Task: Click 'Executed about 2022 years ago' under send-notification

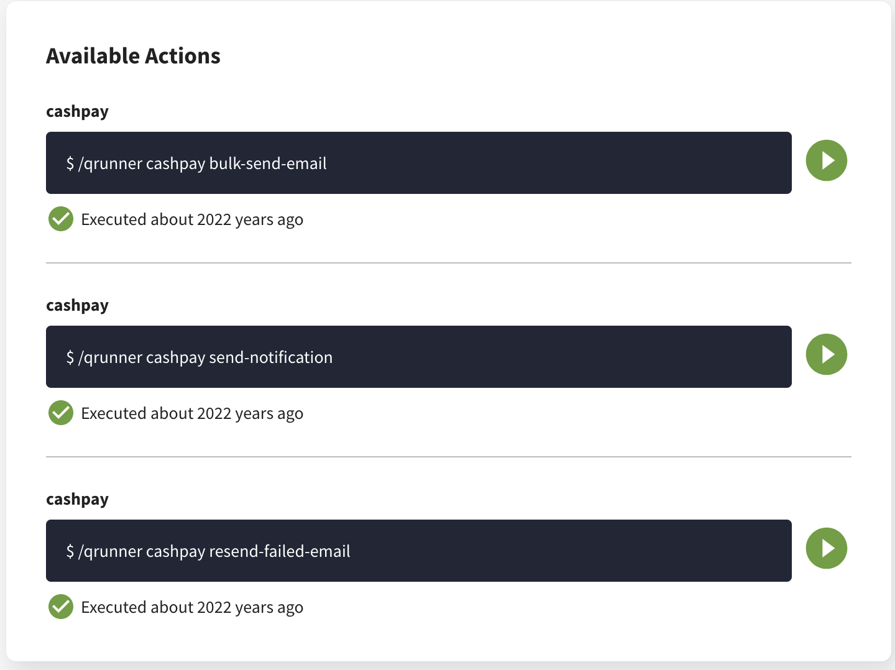Action: click(x=191, y=413)
